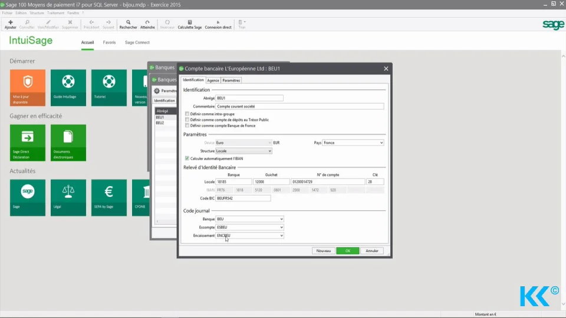This screenshot has width=566, height=318.
Task: Open the Traitement menu
Action: pos(55,13)
